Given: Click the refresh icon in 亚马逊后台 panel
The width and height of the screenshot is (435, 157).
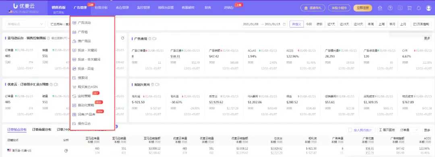Looking at the screenshot, I should click(122, 38).
